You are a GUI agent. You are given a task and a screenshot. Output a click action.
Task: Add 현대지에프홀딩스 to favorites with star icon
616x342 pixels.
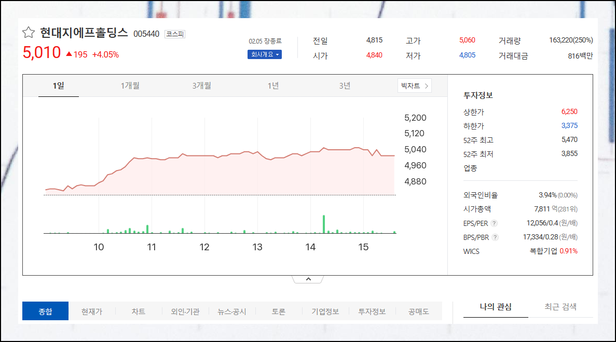tap(29, 32)
